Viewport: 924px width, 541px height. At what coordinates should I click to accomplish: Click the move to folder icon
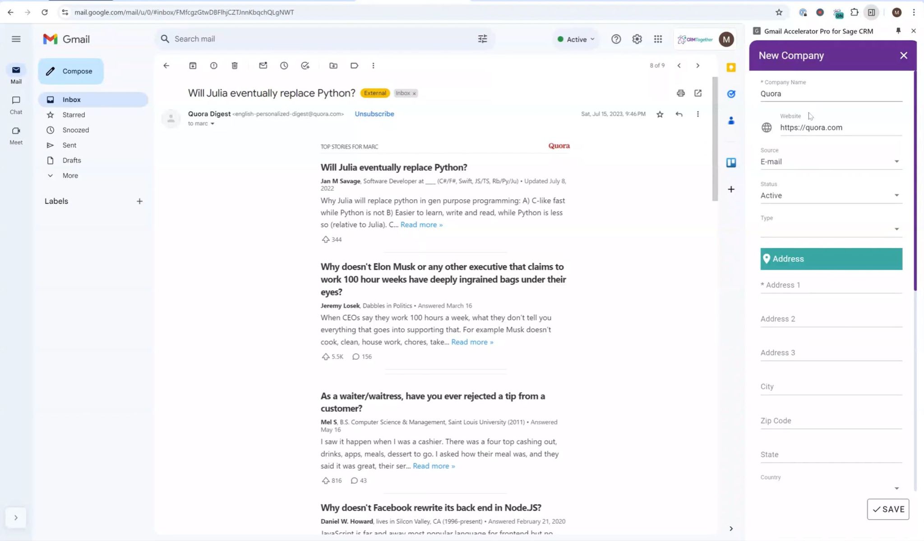333,65
